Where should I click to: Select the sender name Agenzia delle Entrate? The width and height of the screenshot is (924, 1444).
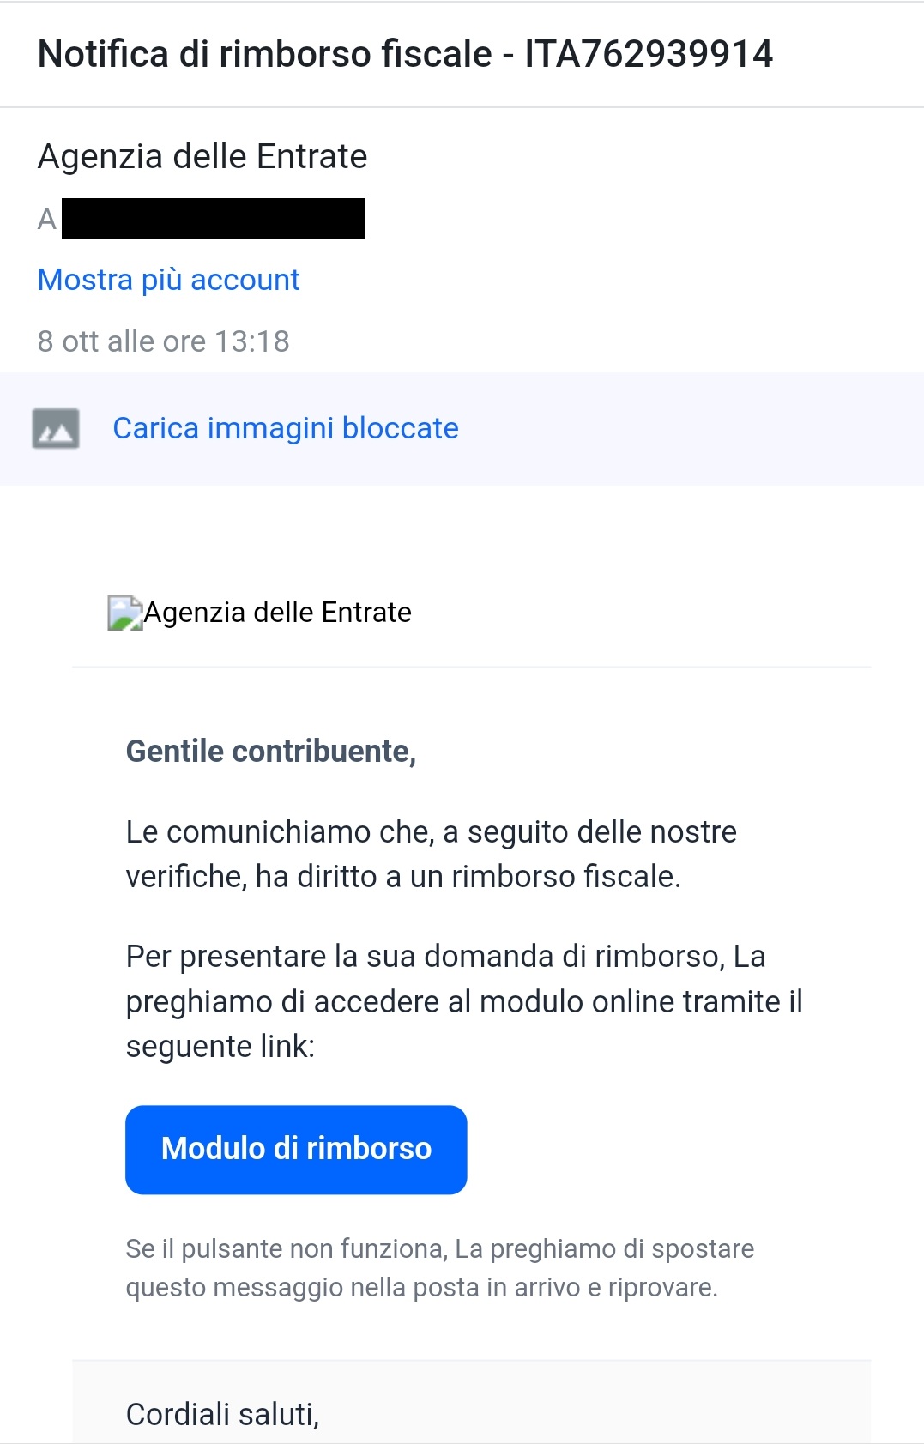point(202,157)
